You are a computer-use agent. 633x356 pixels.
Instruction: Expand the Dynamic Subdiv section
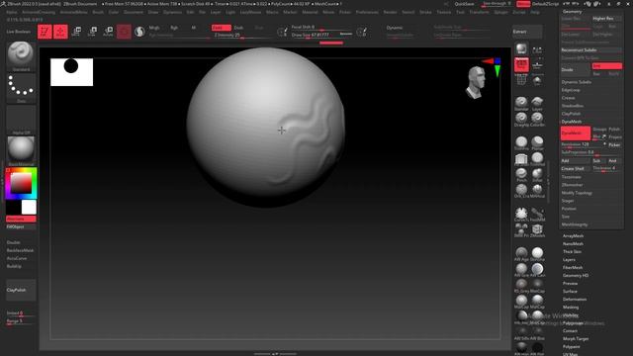(577, 82)
